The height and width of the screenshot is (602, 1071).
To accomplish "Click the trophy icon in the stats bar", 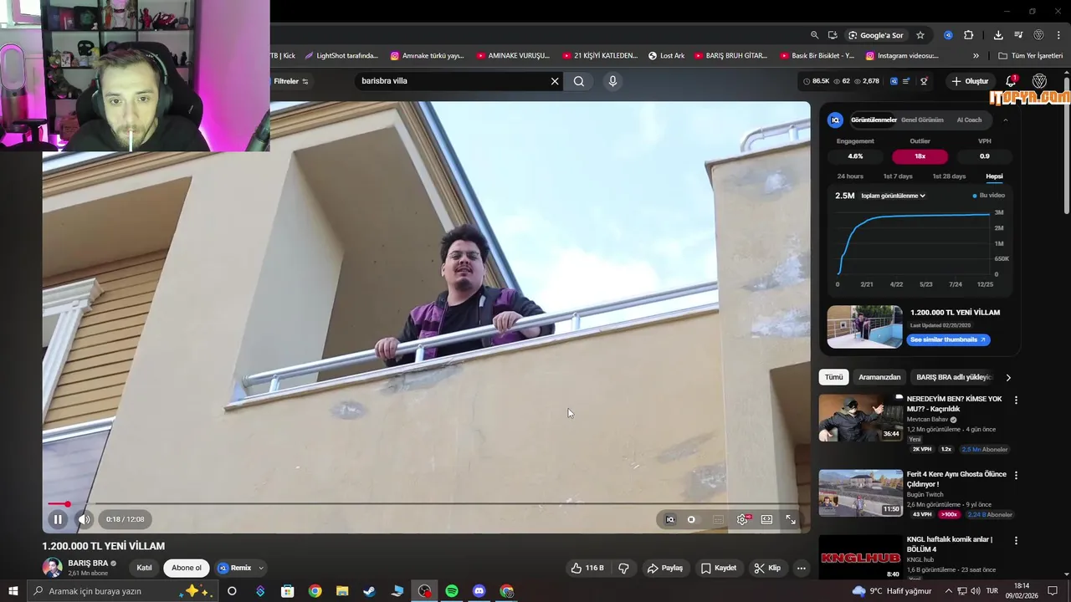I will (924, 81).
